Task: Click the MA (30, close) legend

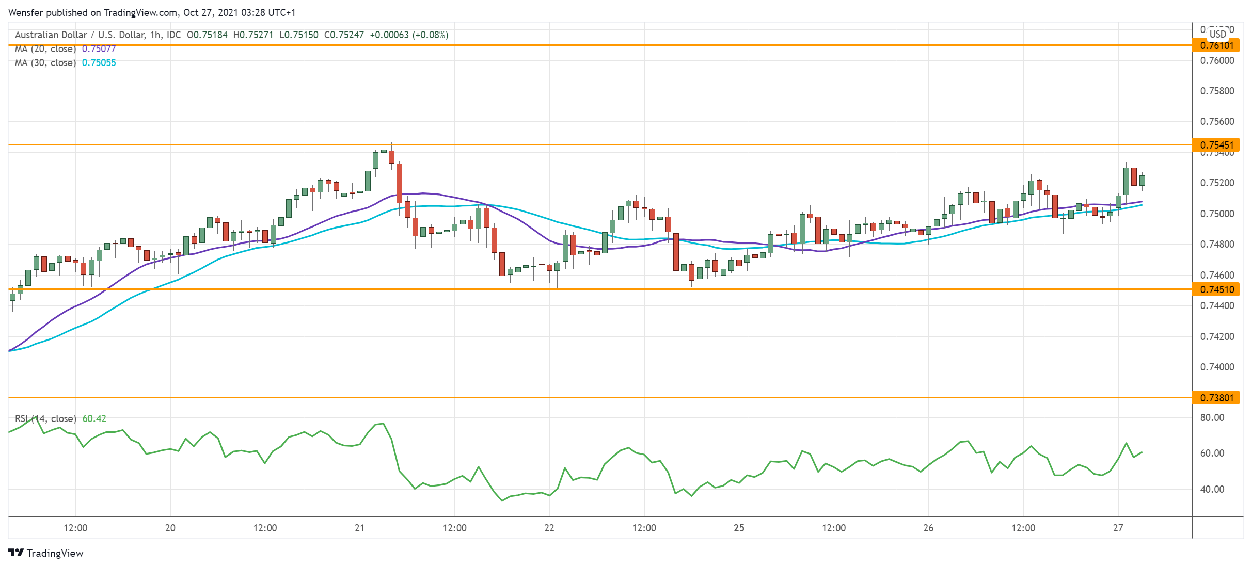Action: coord(45,63)
